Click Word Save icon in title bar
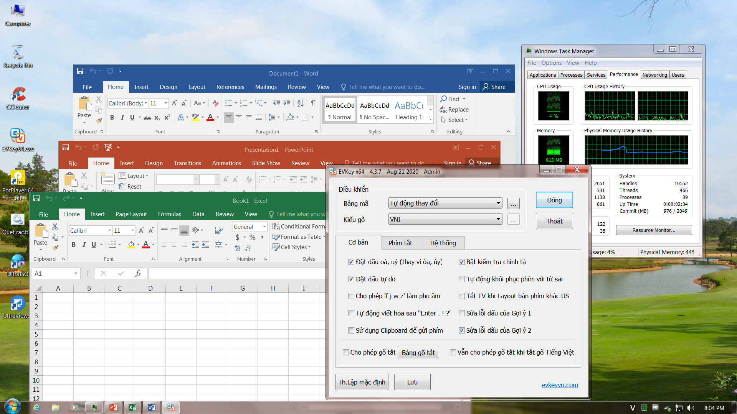This screenshot has width=737, height=414. tap(80, 71)
